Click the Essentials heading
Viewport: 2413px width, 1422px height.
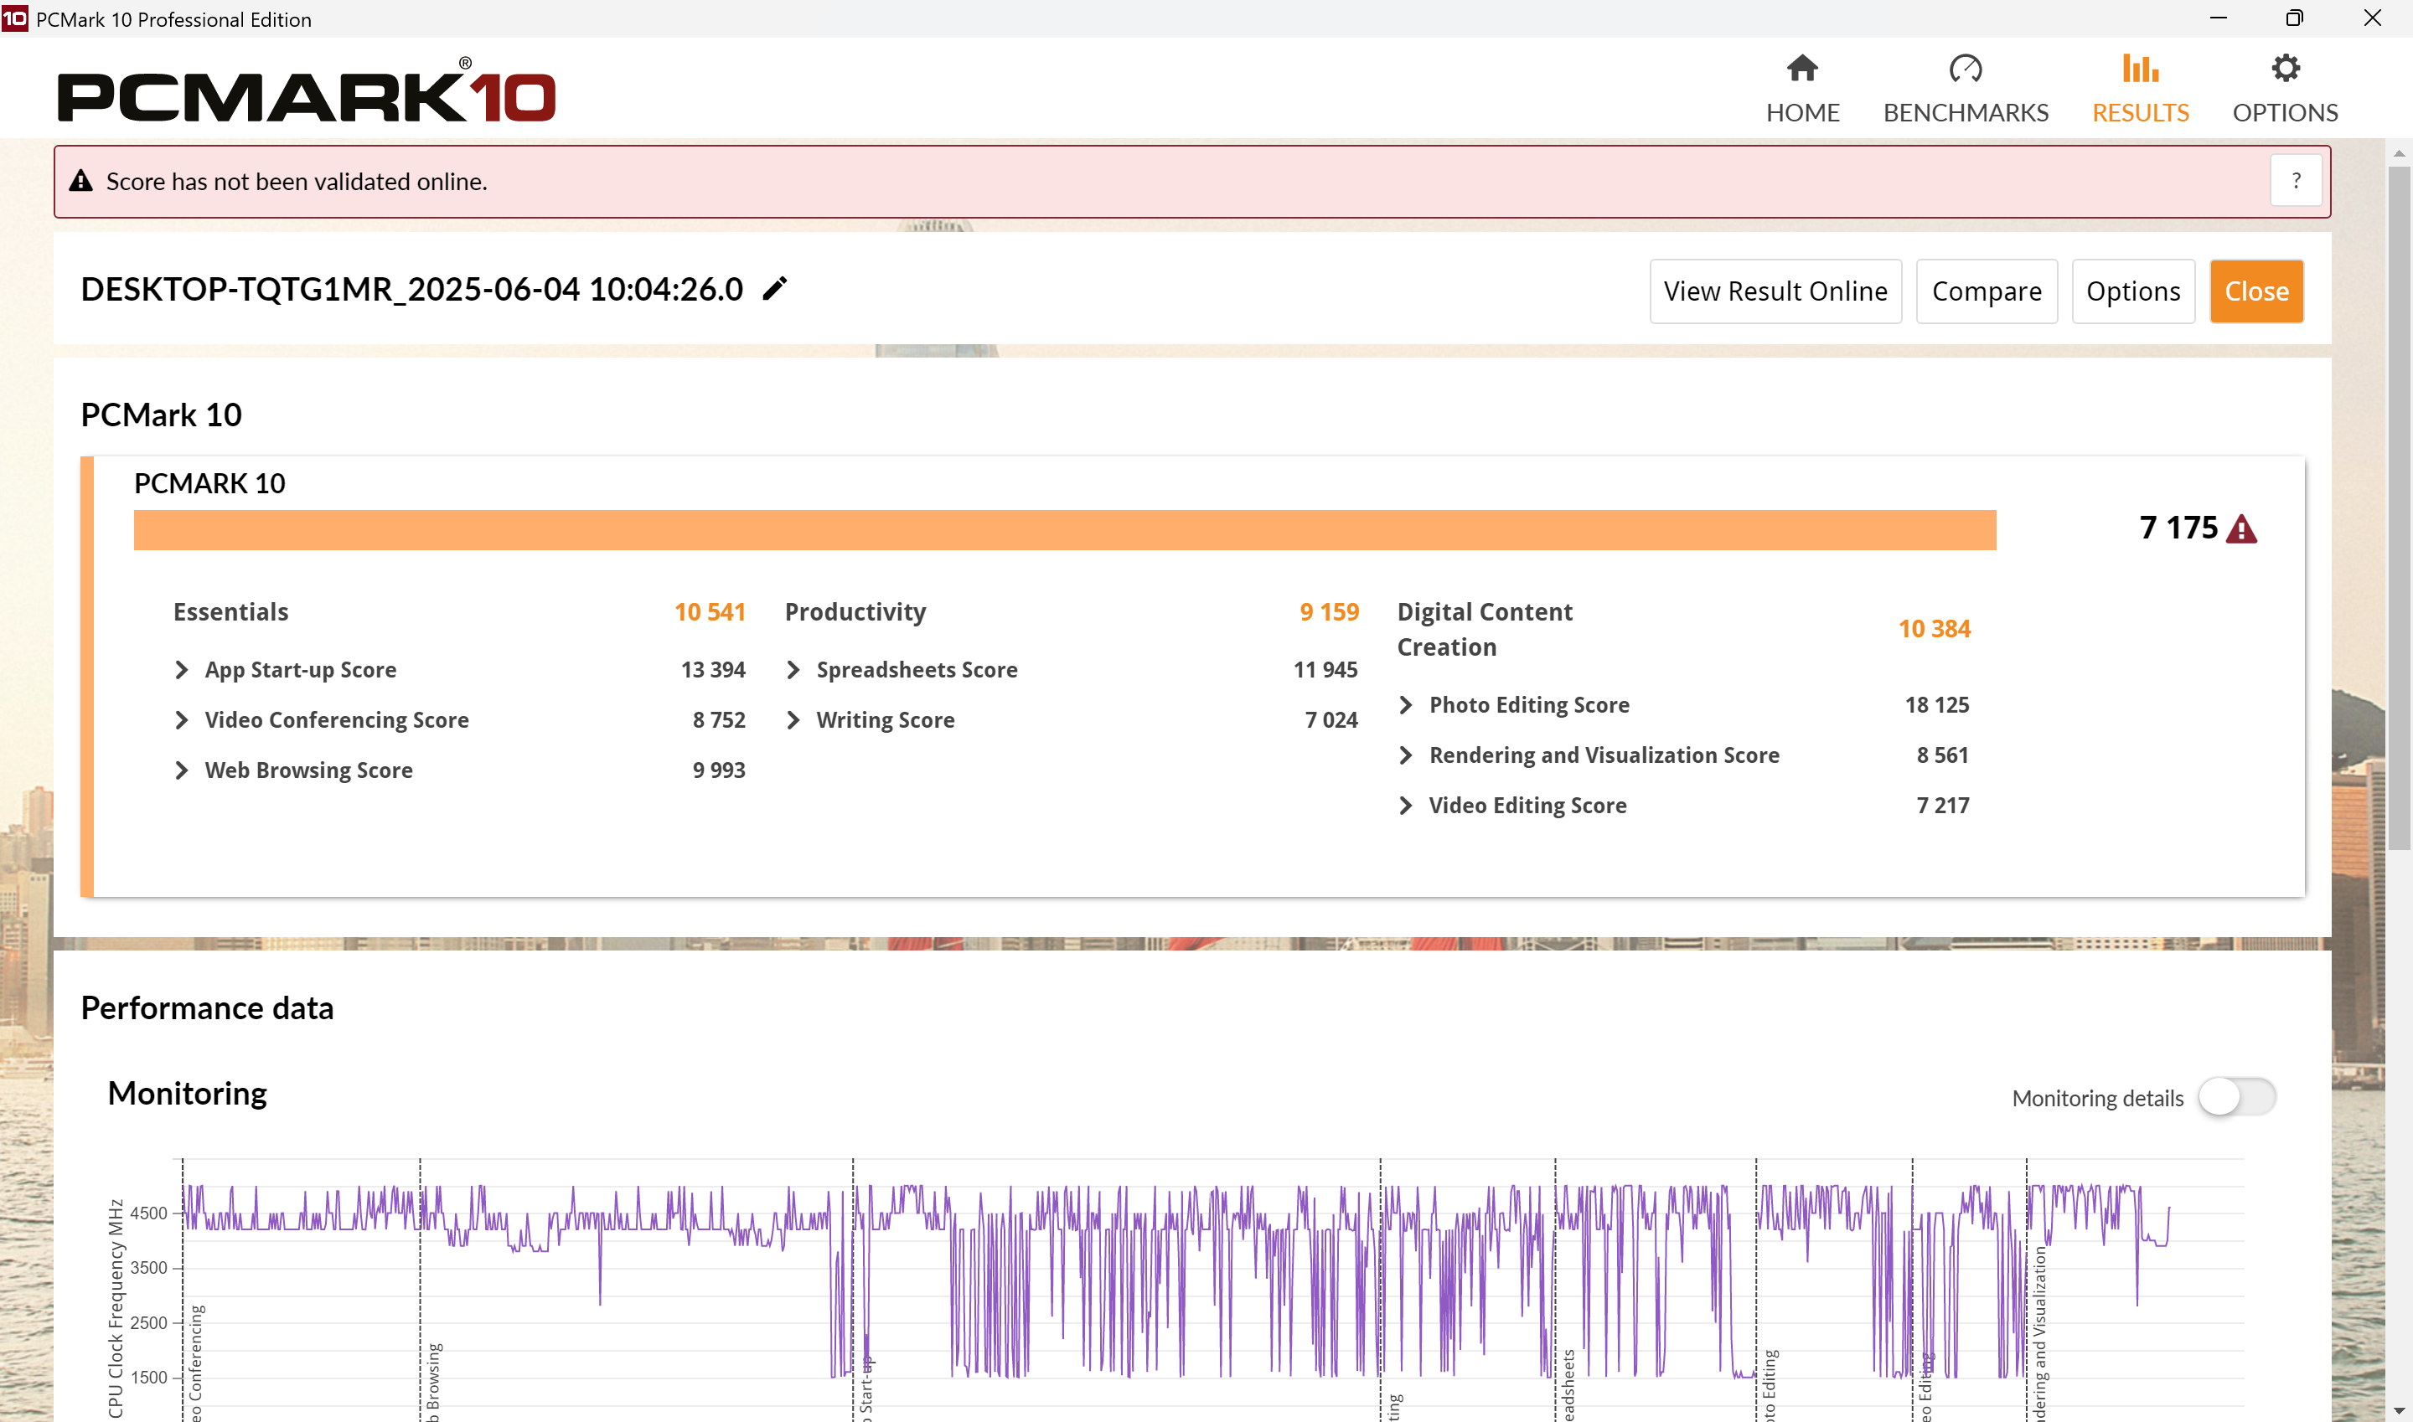click(230, 612)
